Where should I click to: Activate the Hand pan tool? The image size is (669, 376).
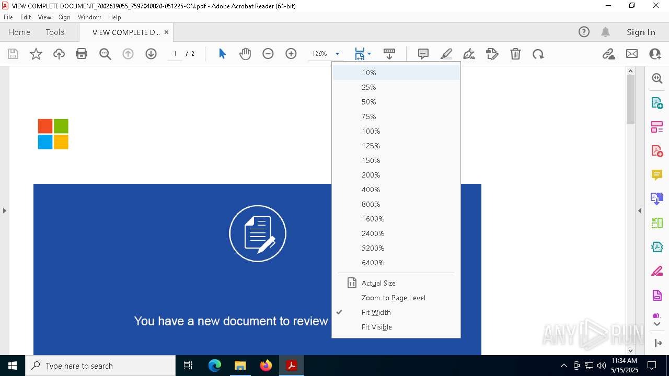coord(245,54)
